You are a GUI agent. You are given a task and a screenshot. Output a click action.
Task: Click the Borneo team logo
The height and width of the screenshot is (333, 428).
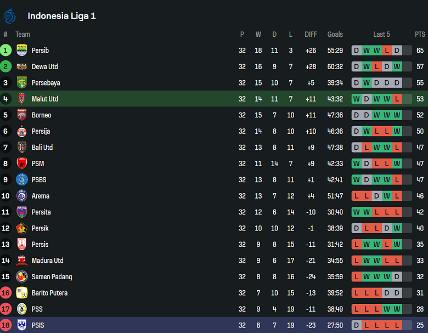(x=22, y=115)
